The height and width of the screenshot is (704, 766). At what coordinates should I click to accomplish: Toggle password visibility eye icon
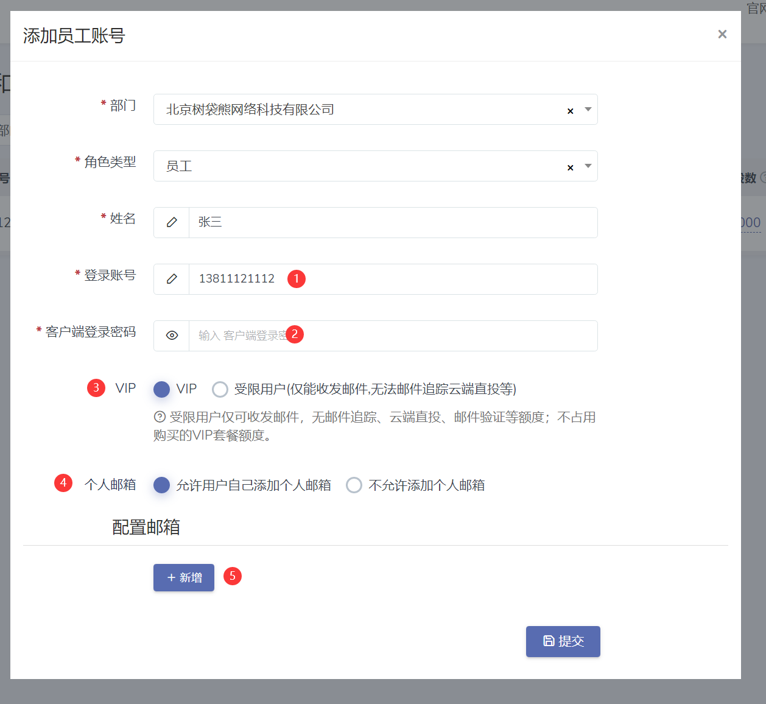pyautogui.click(x=172, y=336)
